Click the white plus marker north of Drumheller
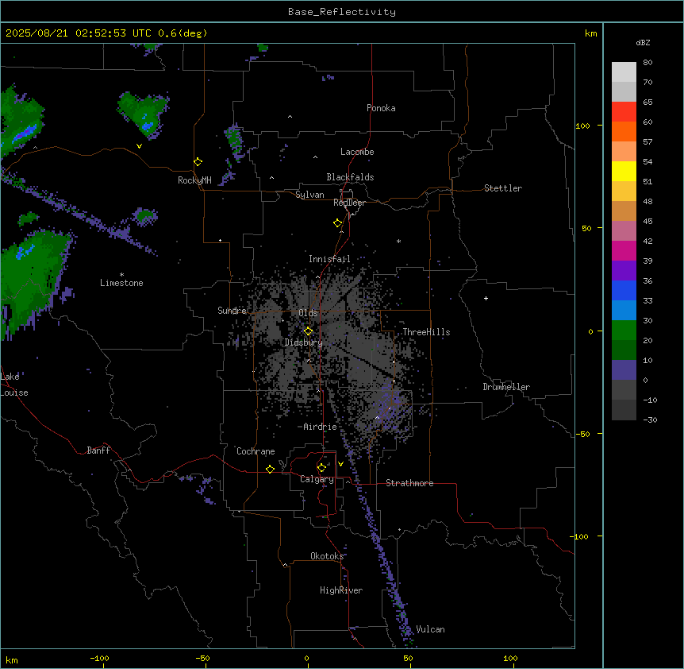Image resolution: width=684 pixels, height=669 pixels. pyautogui.click(x=486, y=298)
